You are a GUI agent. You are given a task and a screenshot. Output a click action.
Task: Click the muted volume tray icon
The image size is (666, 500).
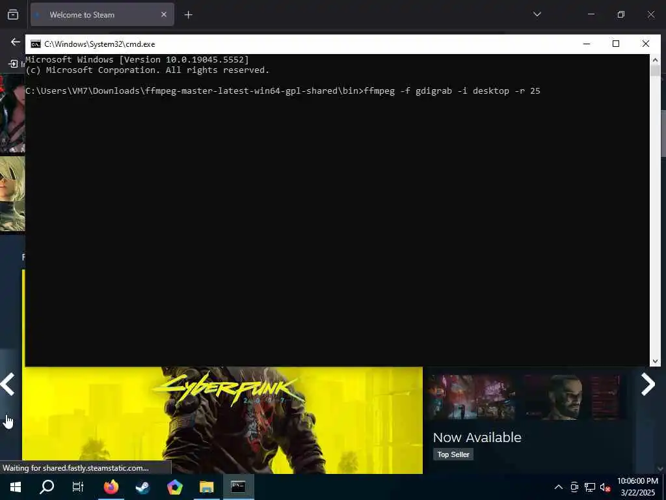click(x=605, y=487)
